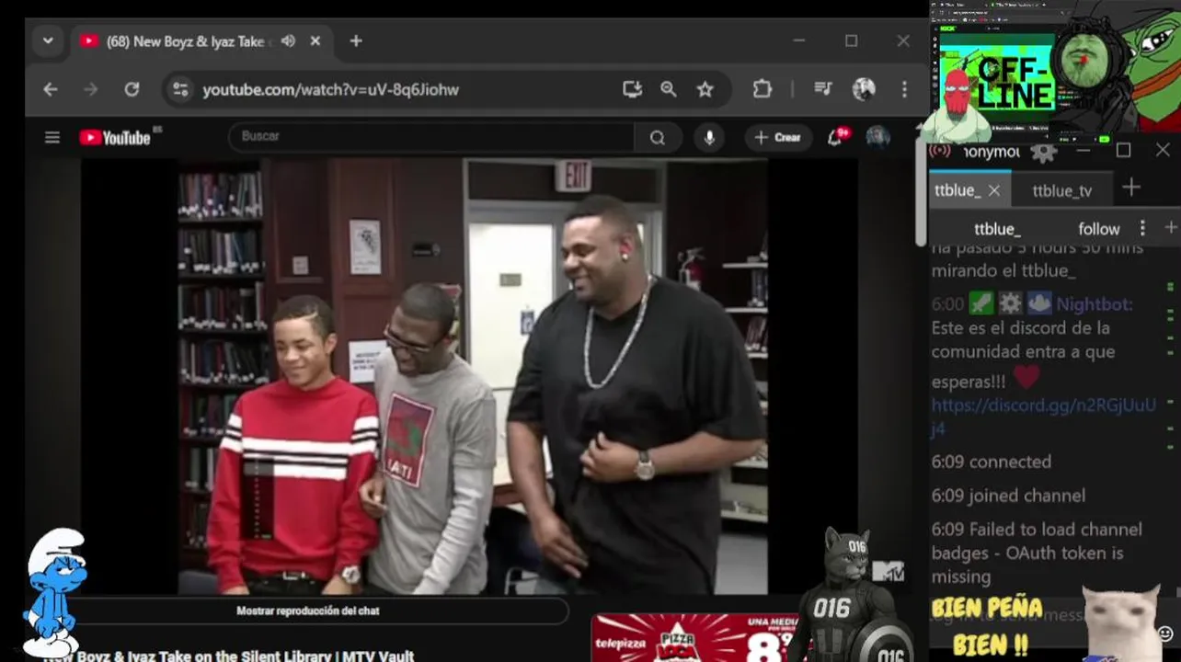Click plus icon beside chat header menu
The width and height of the screenshot is (1181, 662).
click(x=1170, y=227)
